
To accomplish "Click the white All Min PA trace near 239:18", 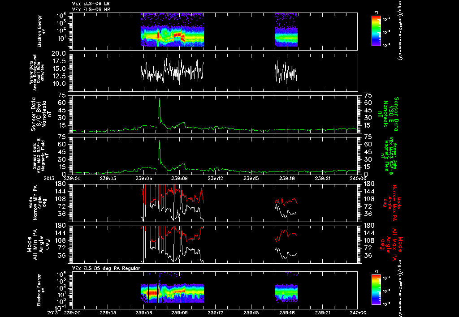I will [x=286, y=253].
